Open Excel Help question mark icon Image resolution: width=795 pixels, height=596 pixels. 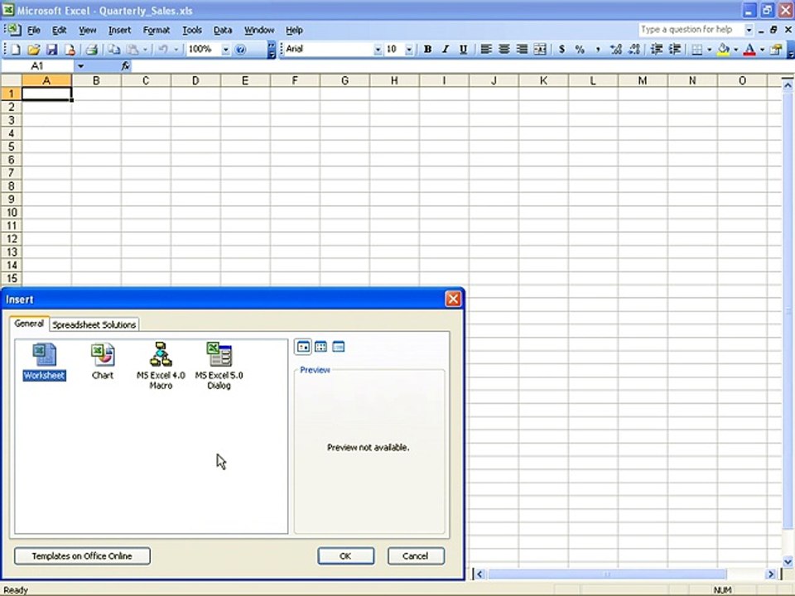[x=241, y=49]
